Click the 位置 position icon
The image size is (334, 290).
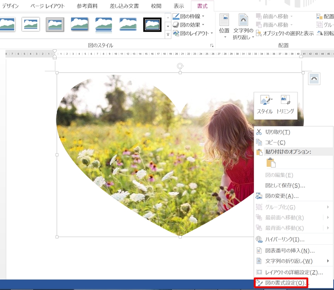point(224,20)
